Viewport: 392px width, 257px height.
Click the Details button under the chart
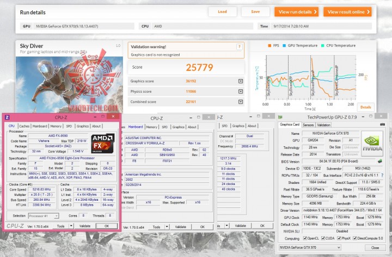[365, 107]
